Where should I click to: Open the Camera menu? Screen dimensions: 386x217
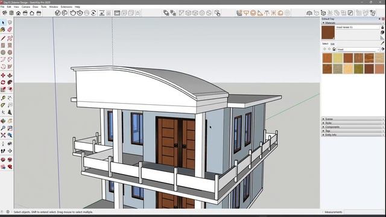click(x=26, y=7)
